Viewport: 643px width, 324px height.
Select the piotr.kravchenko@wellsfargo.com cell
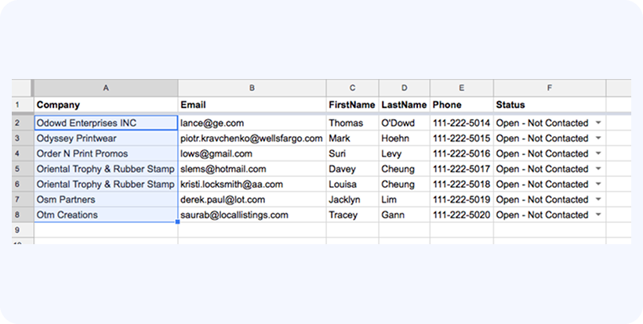[251, 139]
